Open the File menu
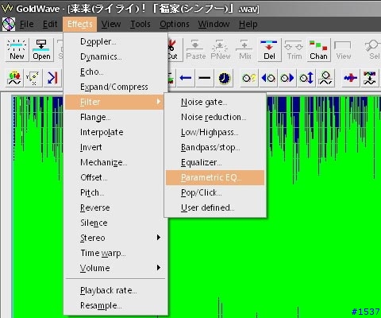Screen dimensions: 381x318 pyautogui.click(x=27, y=24)
